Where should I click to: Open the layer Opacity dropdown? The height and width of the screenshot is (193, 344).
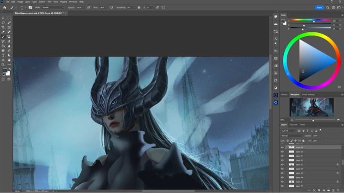[x=320, y=136]
